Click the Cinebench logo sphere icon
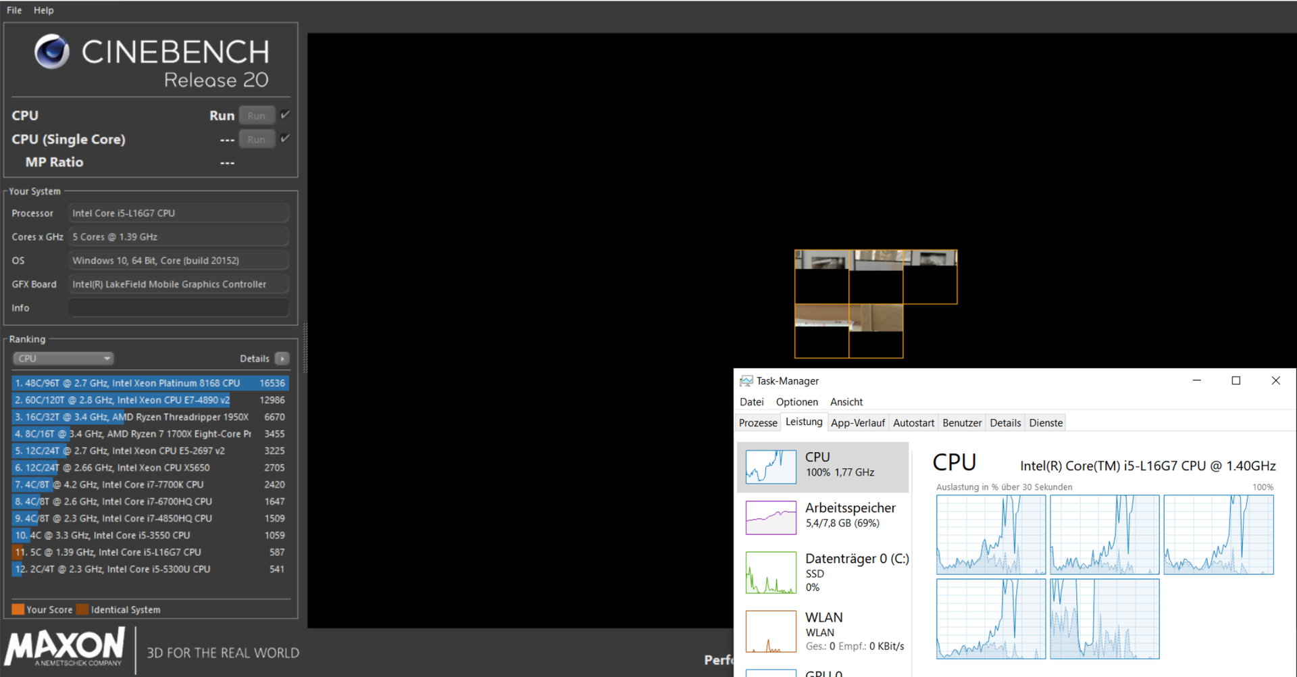Screen dimensions: 1297x677 [52, 52]
